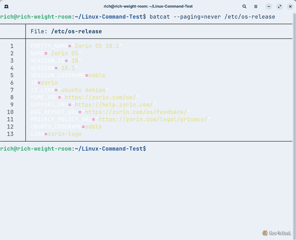Open terminal search with the magnifier icon
296x240 pixels.
244,7
